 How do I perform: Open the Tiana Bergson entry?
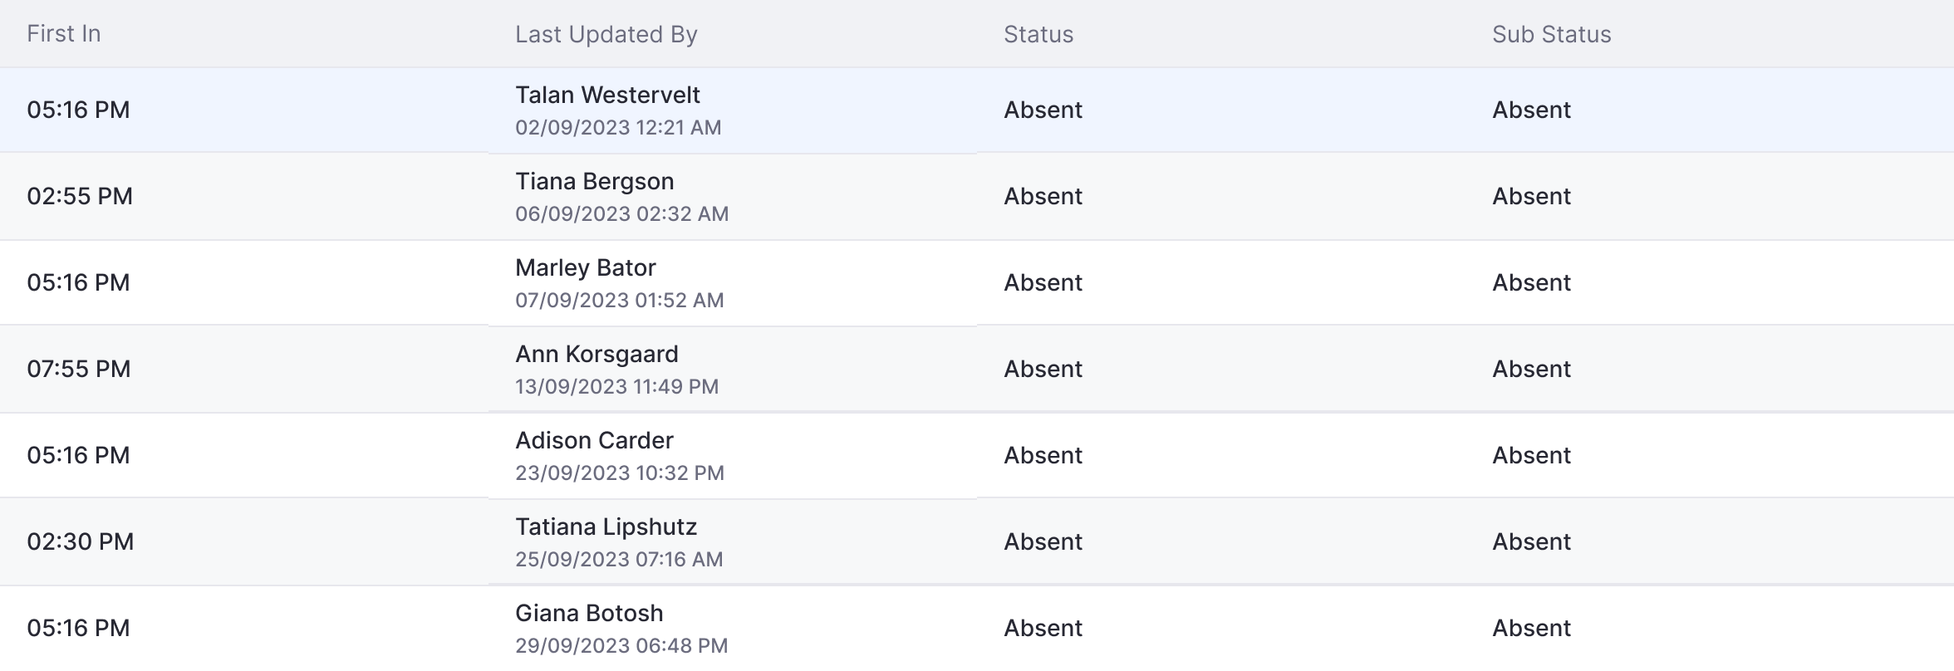[594, 182]
